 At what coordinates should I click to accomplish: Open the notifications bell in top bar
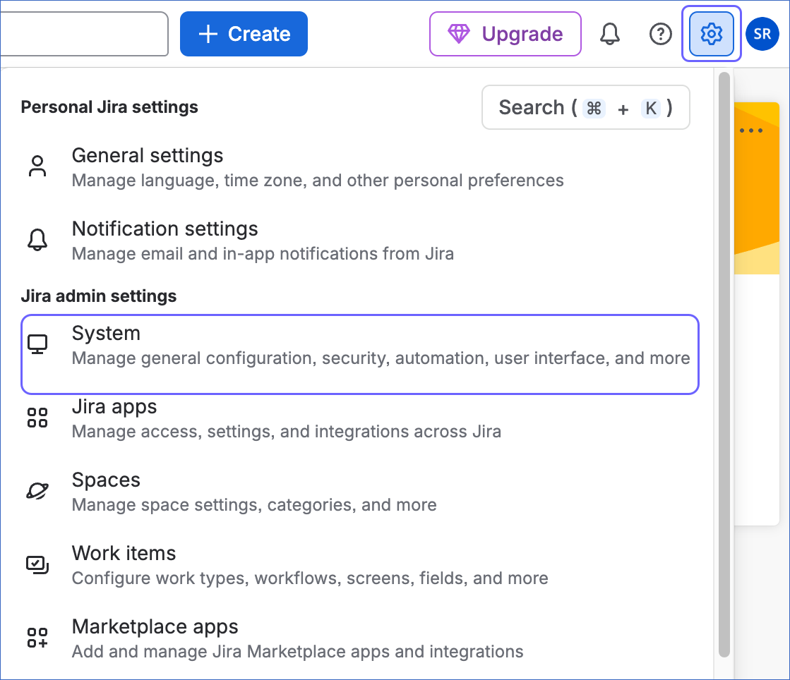610,34
